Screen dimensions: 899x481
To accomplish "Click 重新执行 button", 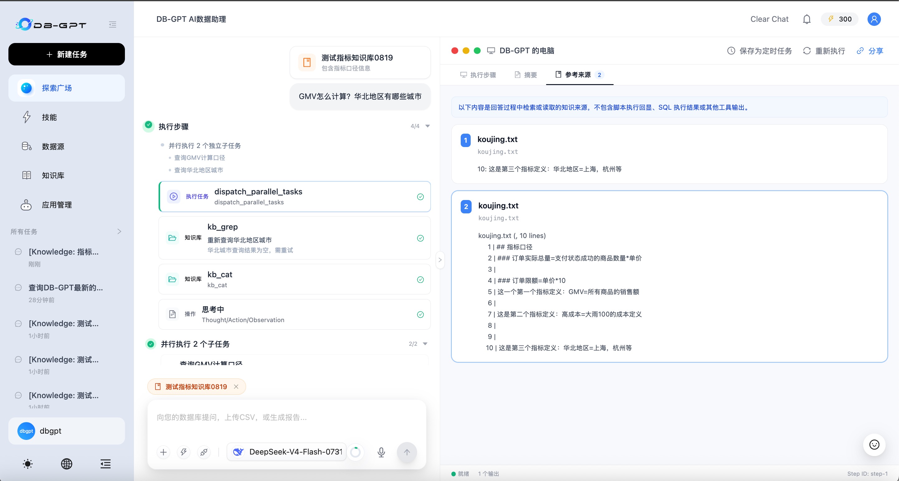I will coord(824,51).
